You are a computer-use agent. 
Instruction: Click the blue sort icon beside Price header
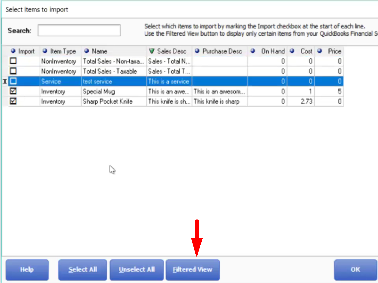click(320, 51)
